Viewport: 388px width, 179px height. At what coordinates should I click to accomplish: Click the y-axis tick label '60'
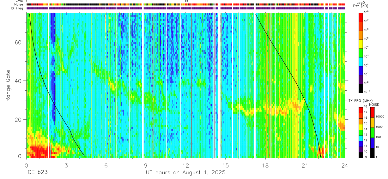(x=19, y=42)
